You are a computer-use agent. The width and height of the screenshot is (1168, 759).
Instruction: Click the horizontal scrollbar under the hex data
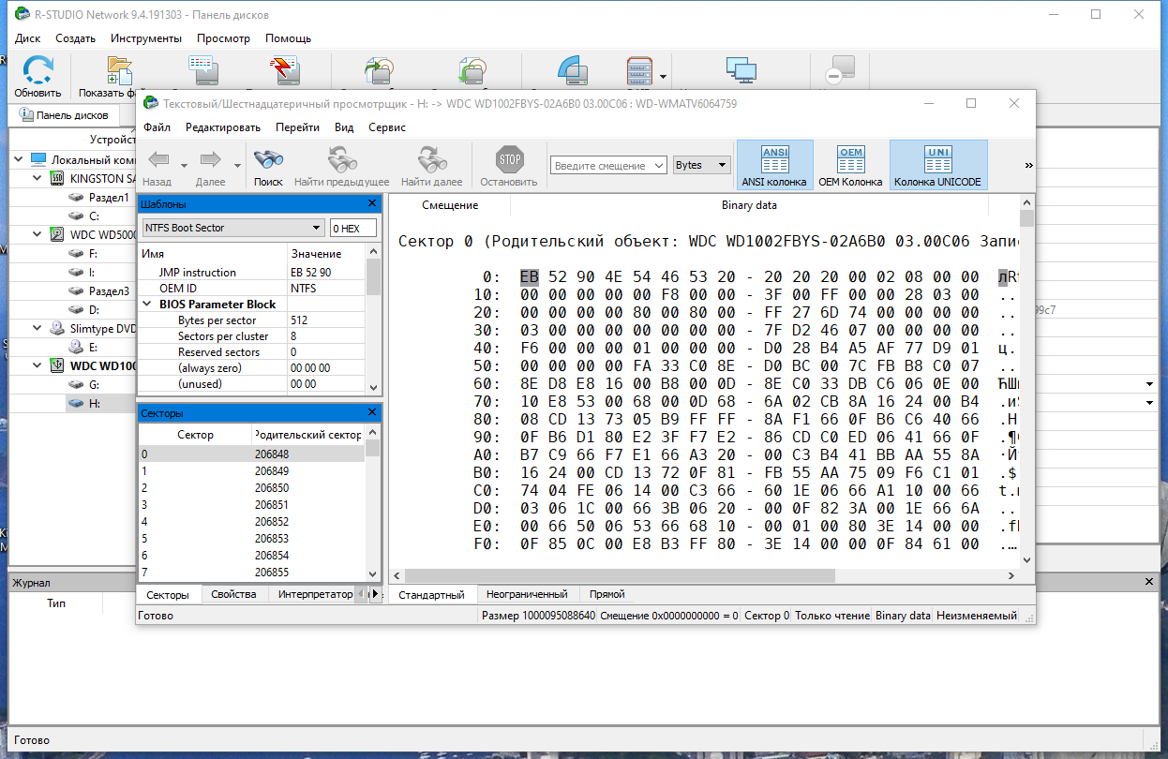point(704,575)
